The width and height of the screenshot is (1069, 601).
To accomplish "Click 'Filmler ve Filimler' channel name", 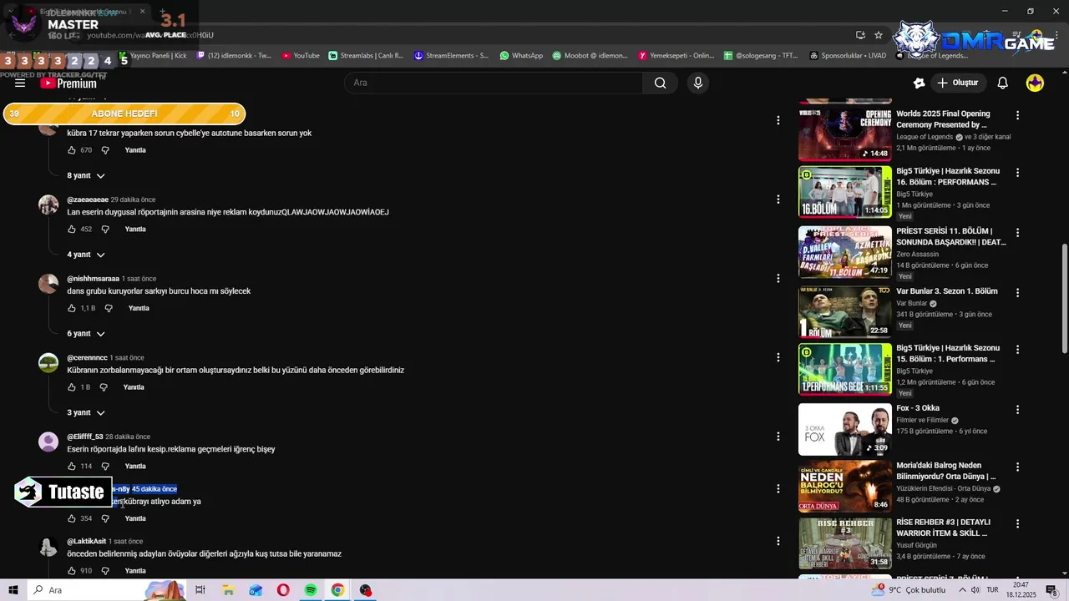I will click(x=922, y=420).
